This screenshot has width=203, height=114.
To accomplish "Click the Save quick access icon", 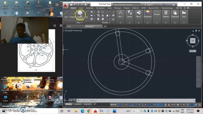I will pyautogui.click(x=78, y=5).
